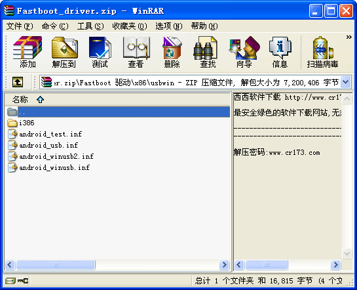Image resolution: width=357 pixels, height=290 pixels.
Task: Click file list scroll right arrow
Action: coord(225,264)
